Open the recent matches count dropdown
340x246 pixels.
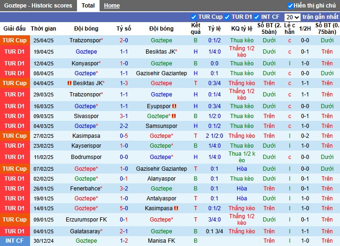[292, 17]
